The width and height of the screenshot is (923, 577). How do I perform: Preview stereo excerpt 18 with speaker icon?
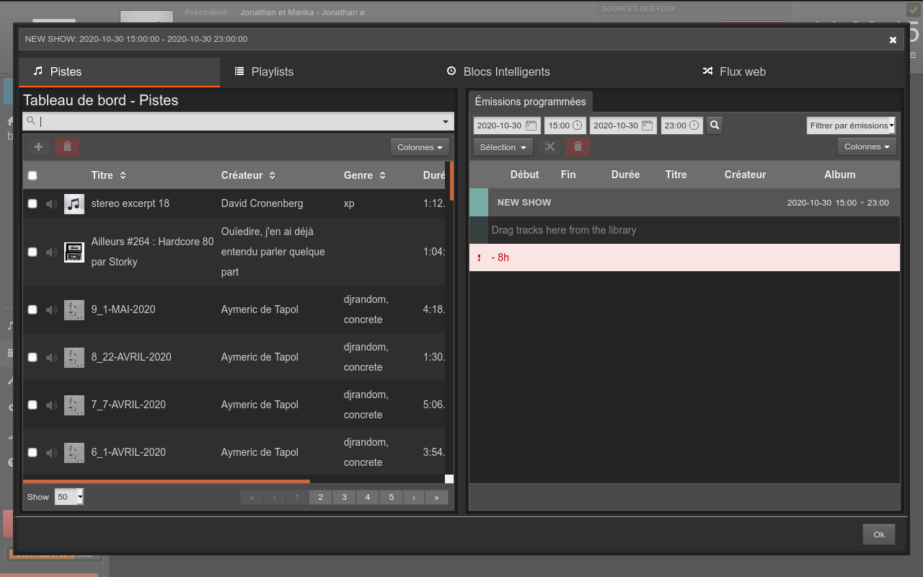coord(51,204)
